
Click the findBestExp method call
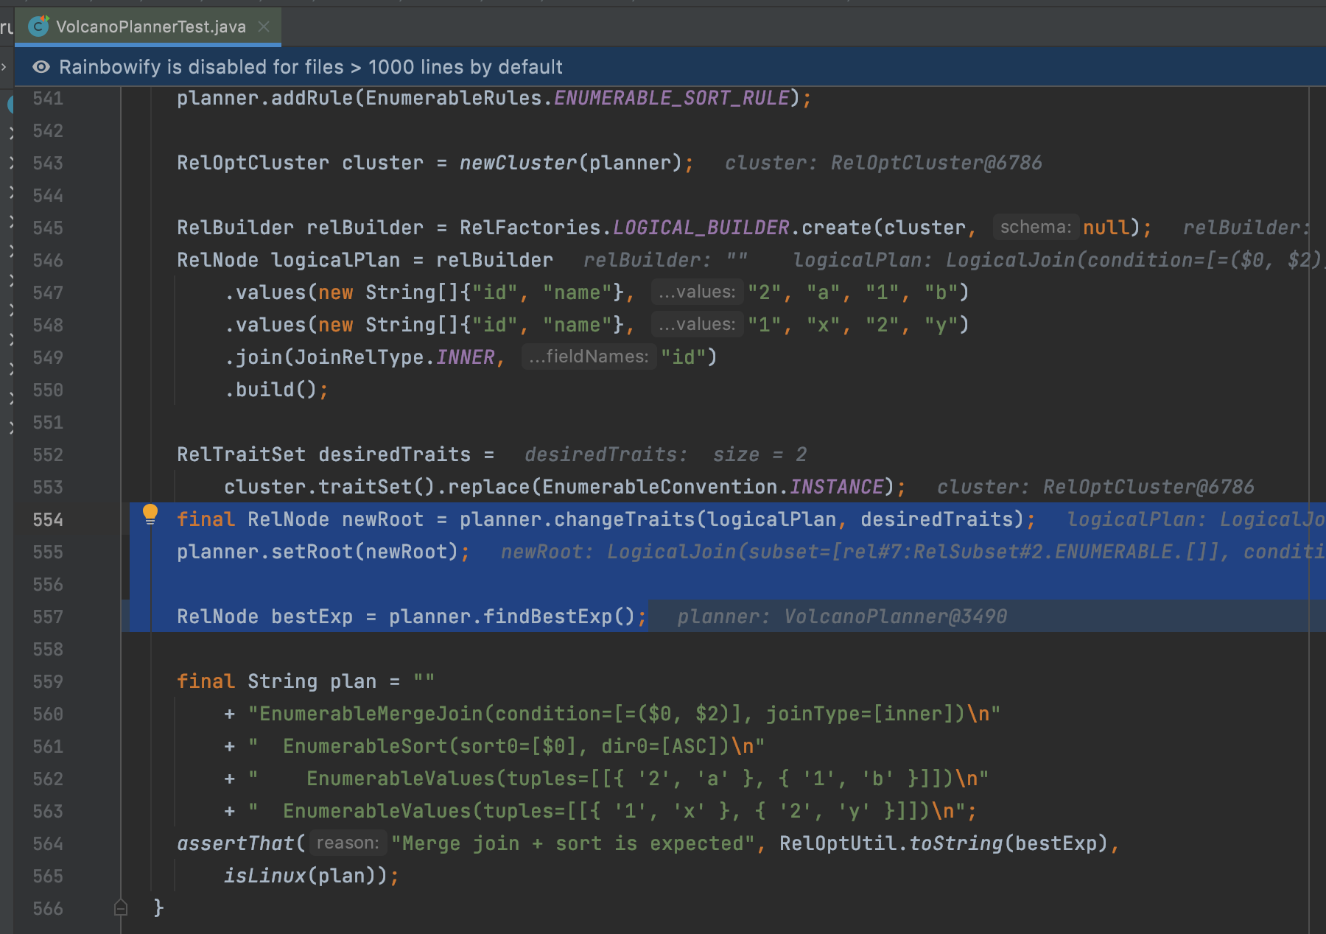point(548,617)
